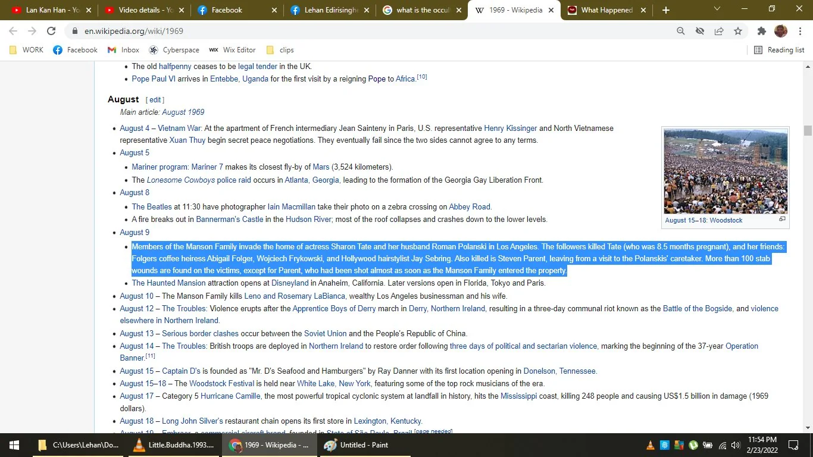Open the volume control in the tray
This screenshot has width=813, height=457.
click(x=736, y=445)
